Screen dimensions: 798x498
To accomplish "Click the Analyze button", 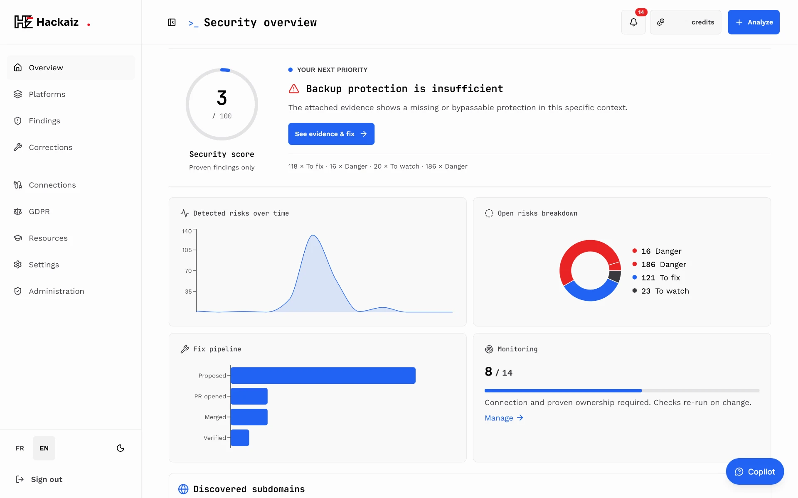I will (x=754, y=22).
